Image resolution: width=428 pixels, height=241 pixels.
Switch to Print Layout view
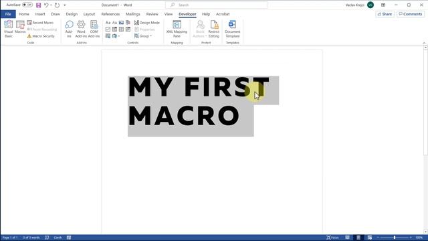[358, 238]
